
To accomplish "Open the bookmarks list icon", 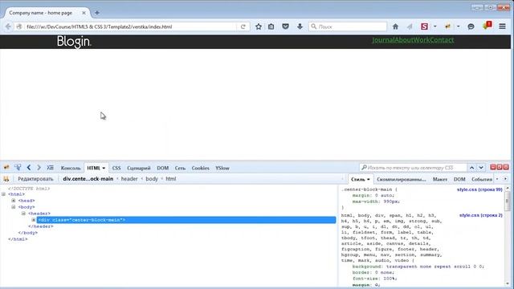I will [x=271, y=26].
